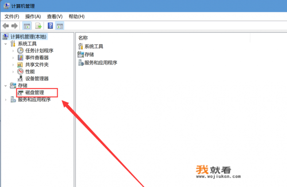Open Help via the blue question-mark icon
Screen dimensions: 287x187
pos(50,26)
